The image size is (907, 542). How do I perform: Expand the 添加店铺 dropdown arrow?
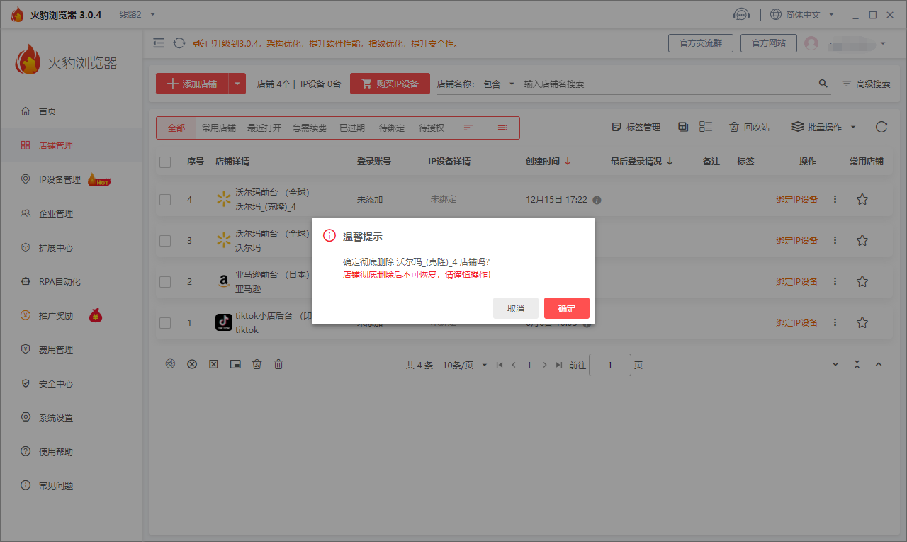237,84
